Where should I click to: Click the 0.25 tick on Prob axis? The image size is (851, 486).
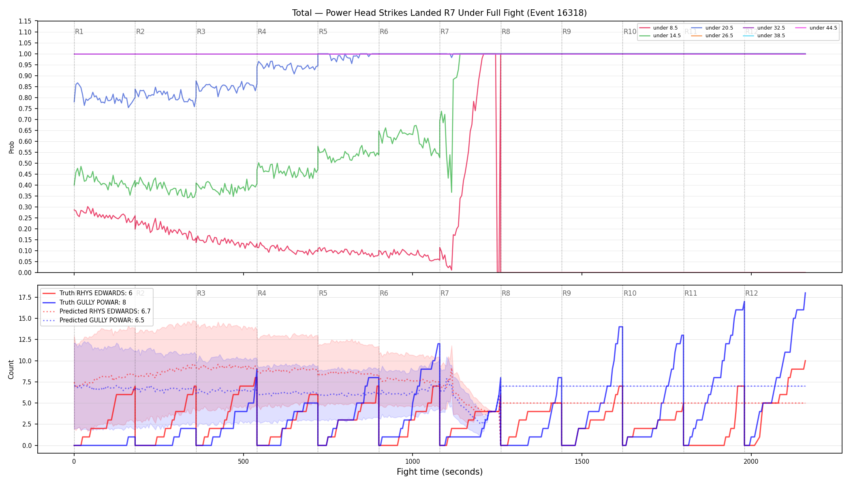click(x=25, y=218)
